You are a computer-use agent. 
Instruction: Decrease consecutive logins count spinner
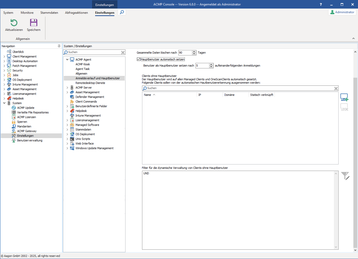click(211, 67)
